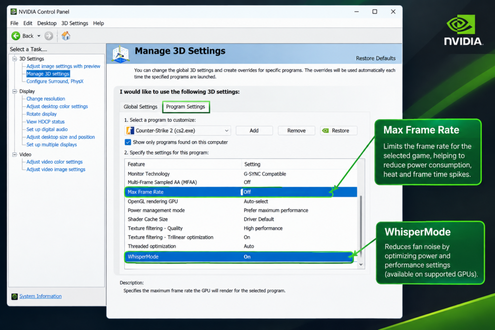Click the settings list scrollbar thumb

tap(361, 226)
